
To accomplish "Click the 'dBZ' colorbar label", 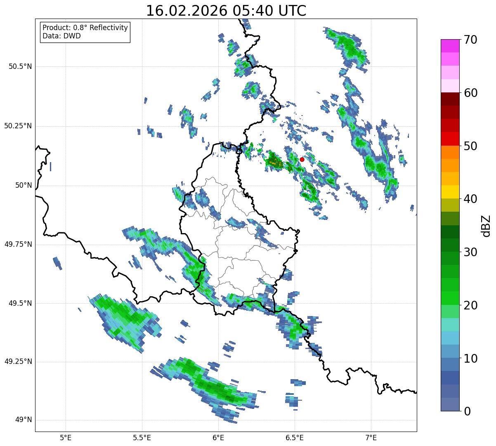I will (486, 225).
